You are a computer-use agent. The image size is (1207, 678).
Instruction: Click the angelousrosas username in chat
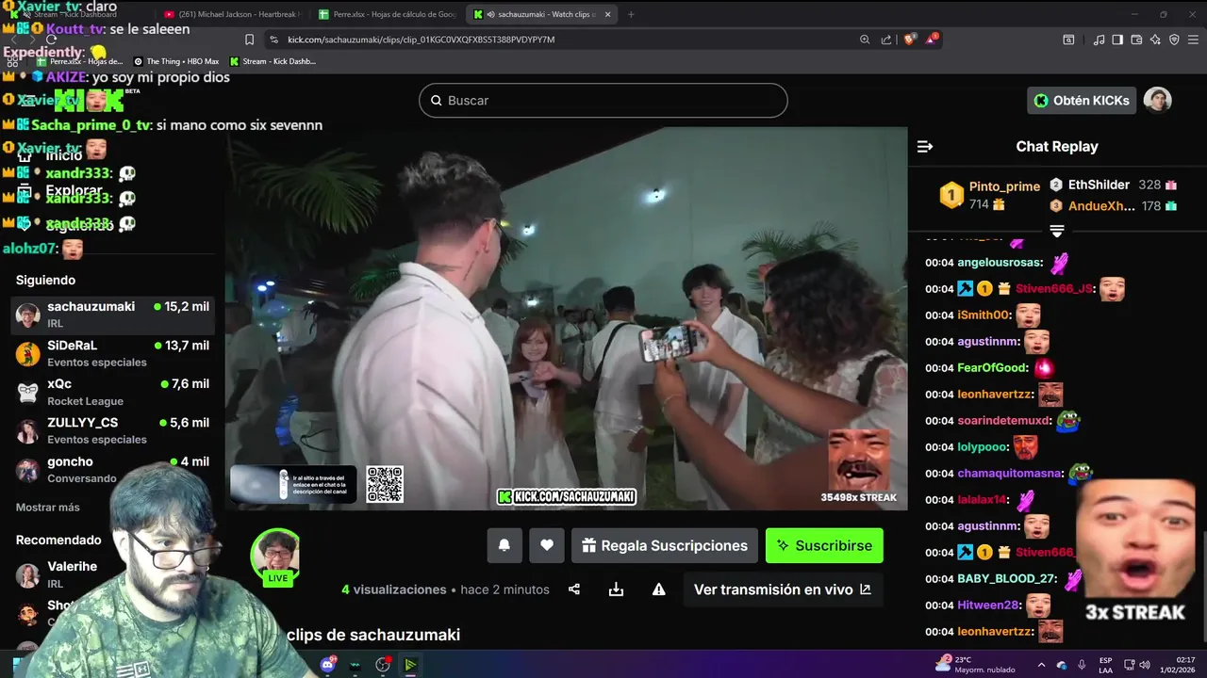coord(1000,263)
